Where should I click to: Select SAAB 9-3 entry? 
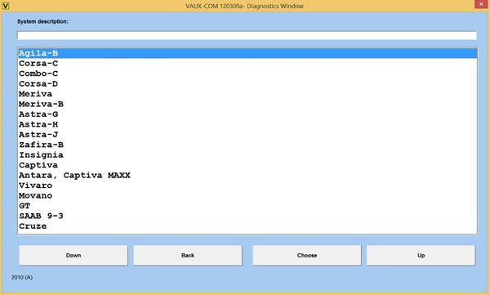(x=247, y=216)
